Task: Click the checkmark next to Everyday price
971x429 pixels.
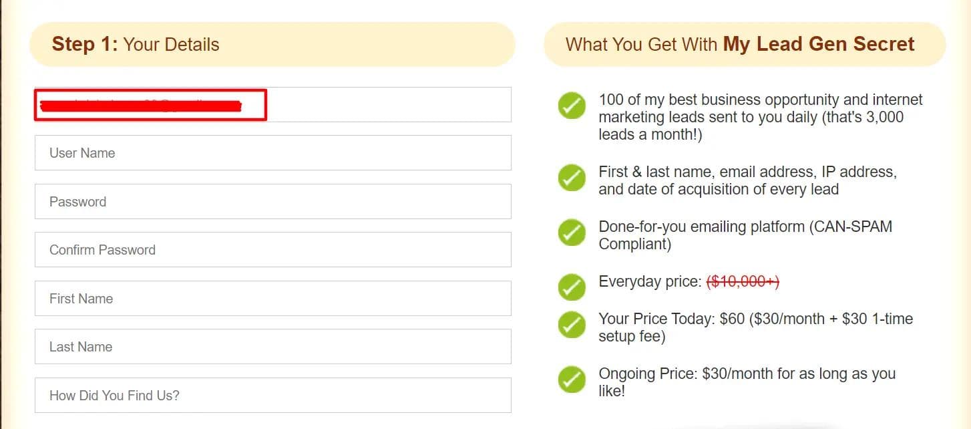Action: [572, 287]
